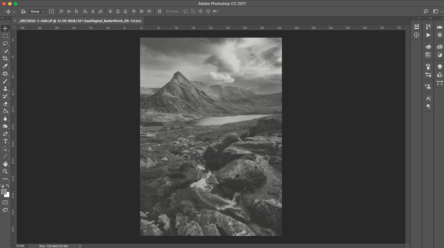
Task: Switch to the _DSC5850-1-Edit.tif document tab
Action: (80, 21)
